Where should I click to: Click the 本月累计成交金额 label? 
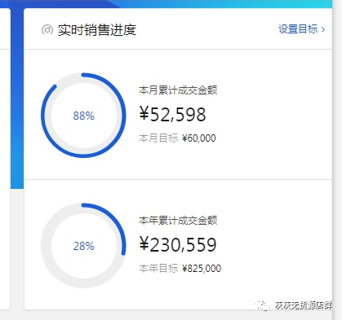click(x=178, y=90)
